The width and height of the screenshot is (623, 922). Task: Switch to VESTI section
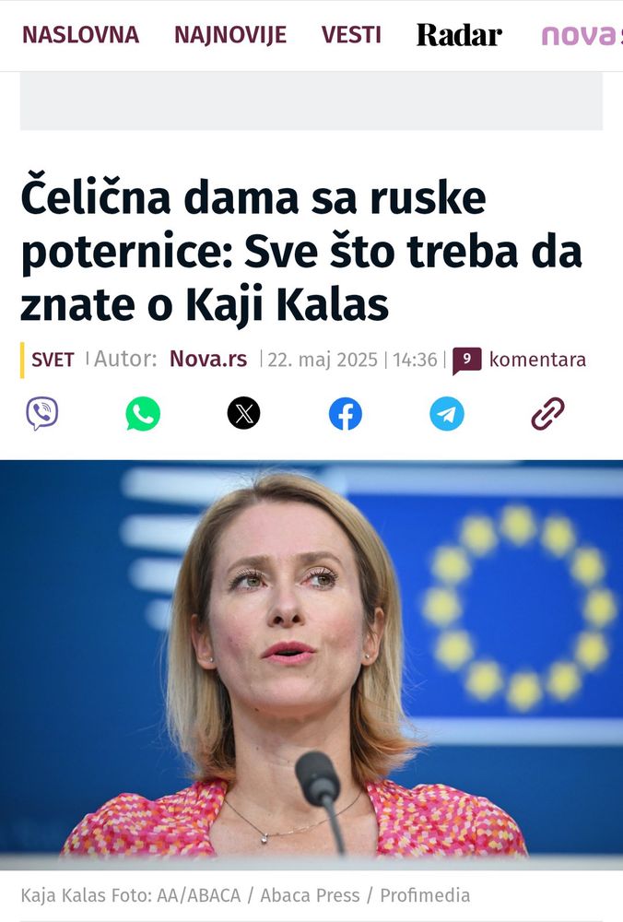(x=351, y=35)
